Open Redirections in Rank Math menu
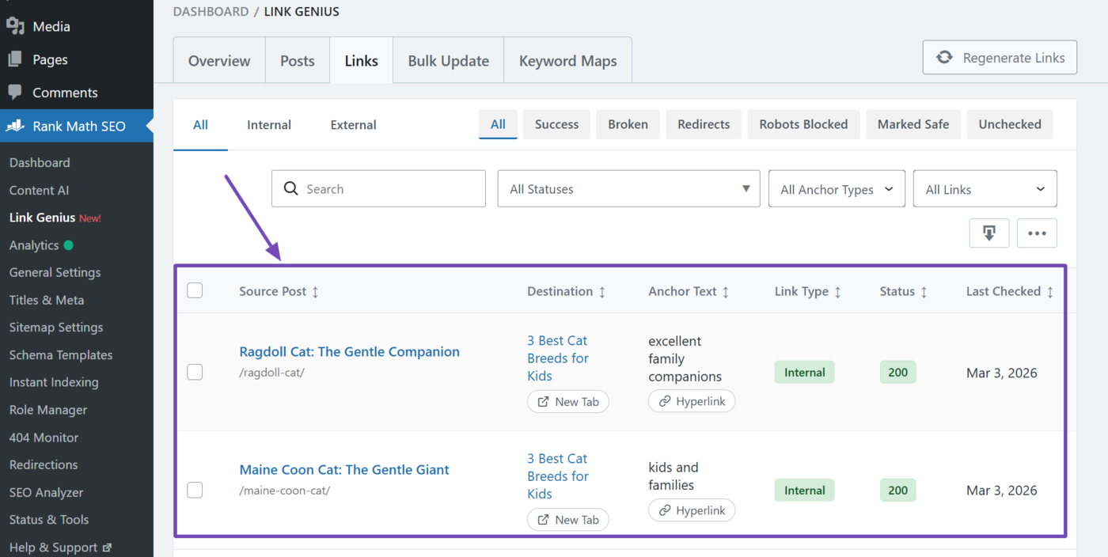 point(44,464)
